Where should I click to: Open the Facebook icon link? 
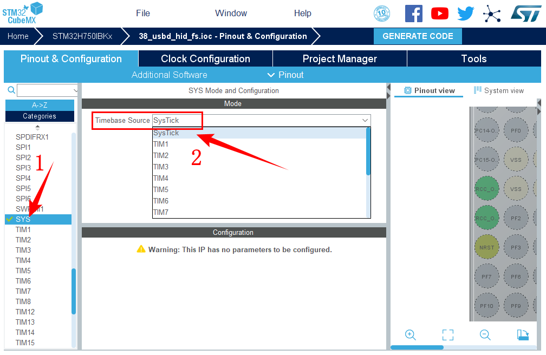click(x=413, y=14)
